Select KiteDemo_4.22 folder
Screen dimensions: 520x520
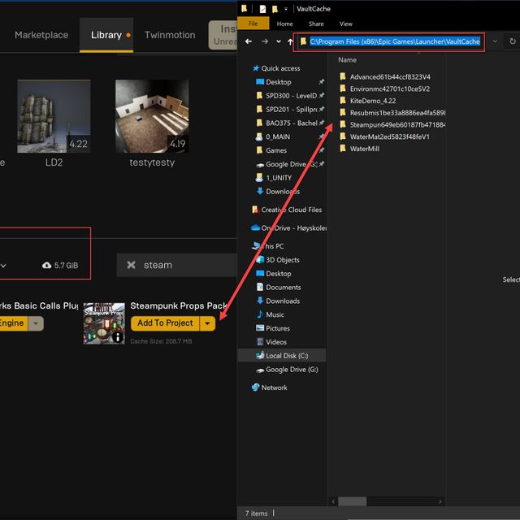373,101
